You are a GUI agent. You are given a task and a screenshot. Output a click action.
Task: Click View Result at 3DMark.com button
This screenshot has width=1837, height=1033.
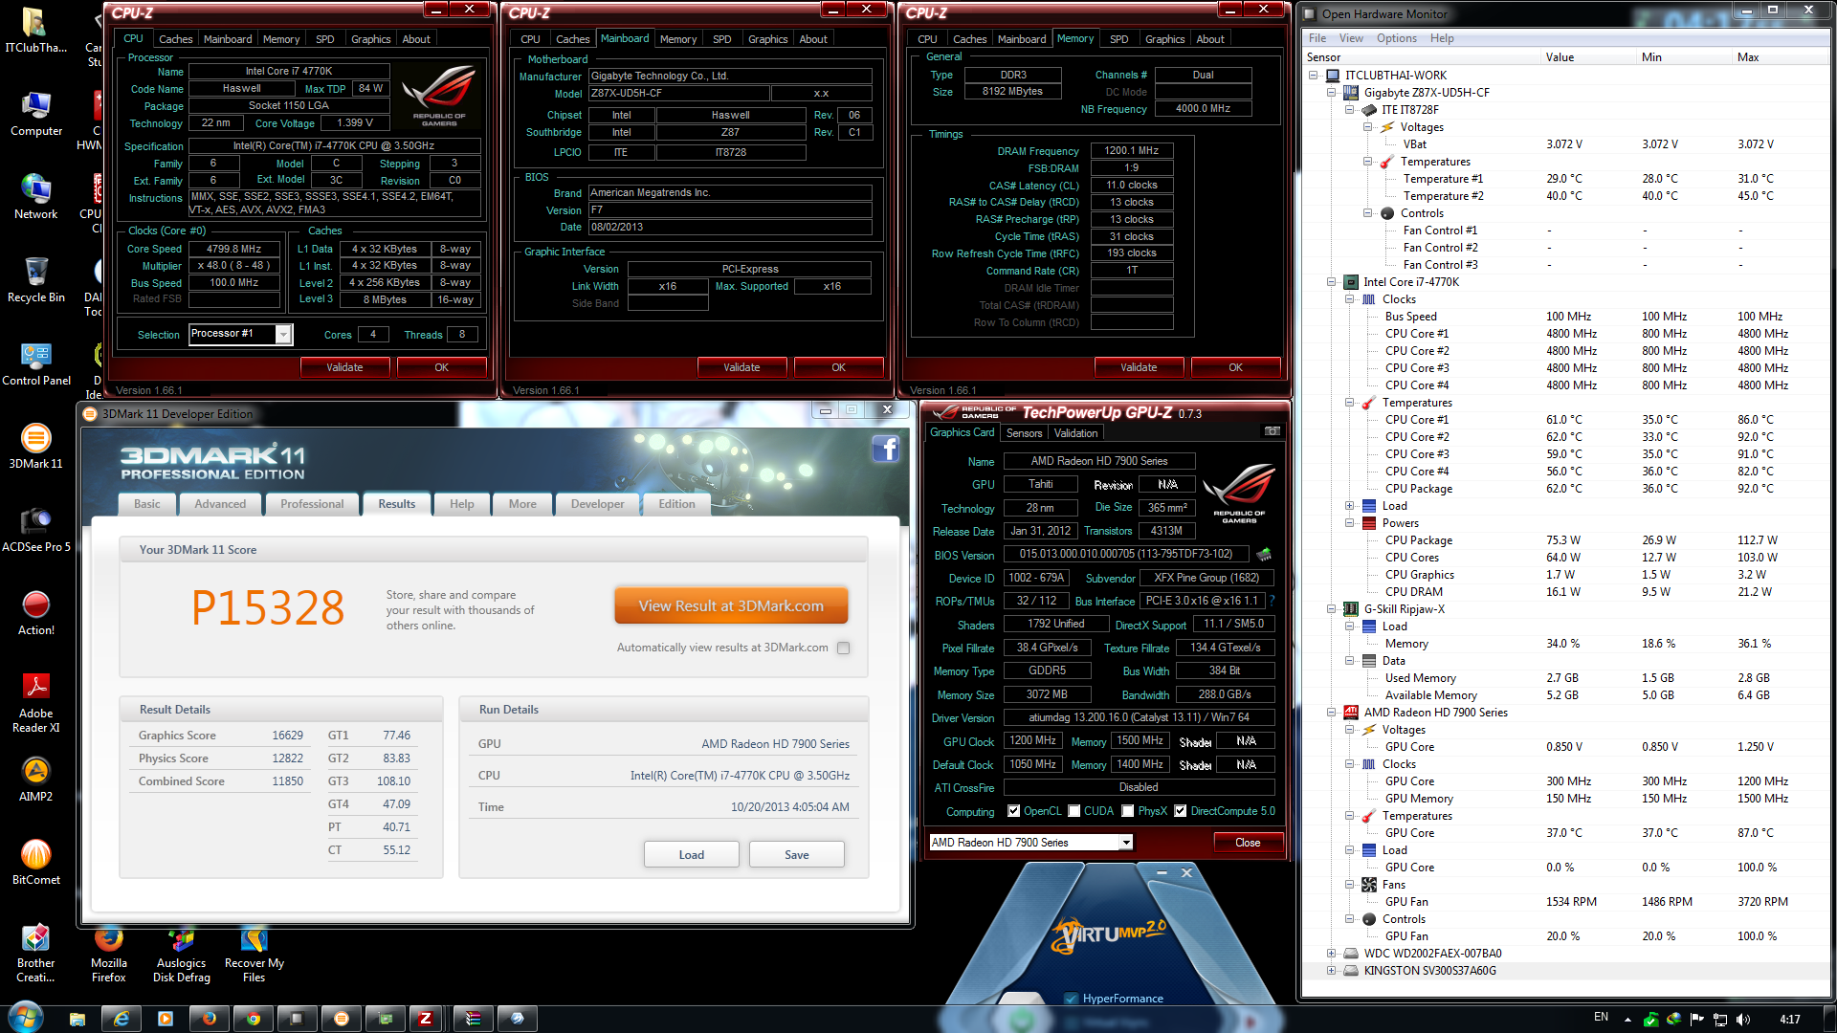(x=731, y=605)
